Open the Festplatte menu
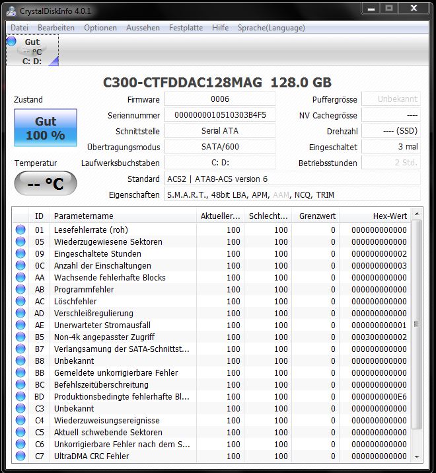Viewport: 436px width, 473px height. click(186, 28)
